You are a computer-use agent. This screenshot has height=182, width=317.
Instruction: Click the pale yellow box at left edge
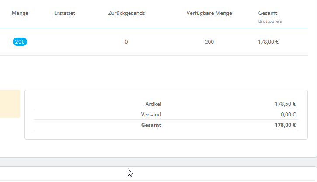10,104
